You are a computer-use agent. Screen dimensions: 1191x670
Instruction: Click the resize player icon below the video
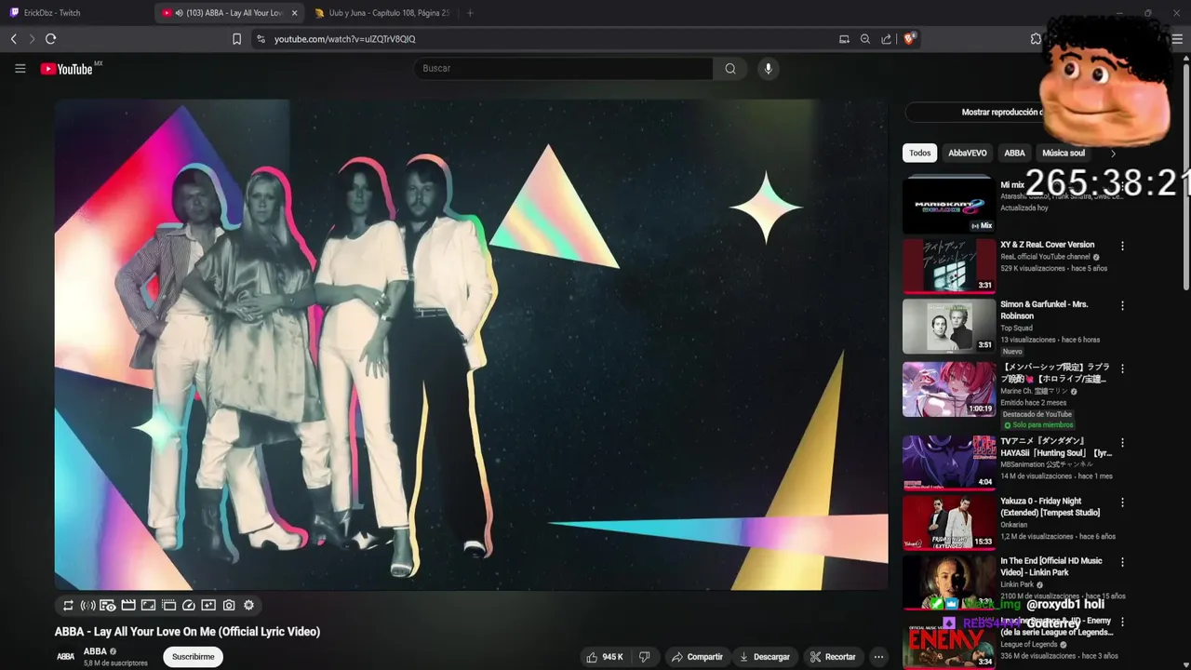click(x=148, y=605)
